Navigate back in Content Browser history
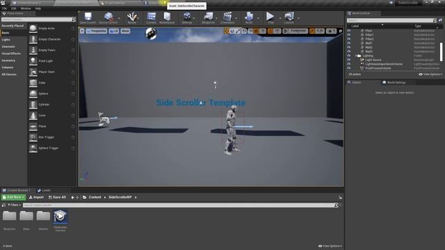 (72, 197)
